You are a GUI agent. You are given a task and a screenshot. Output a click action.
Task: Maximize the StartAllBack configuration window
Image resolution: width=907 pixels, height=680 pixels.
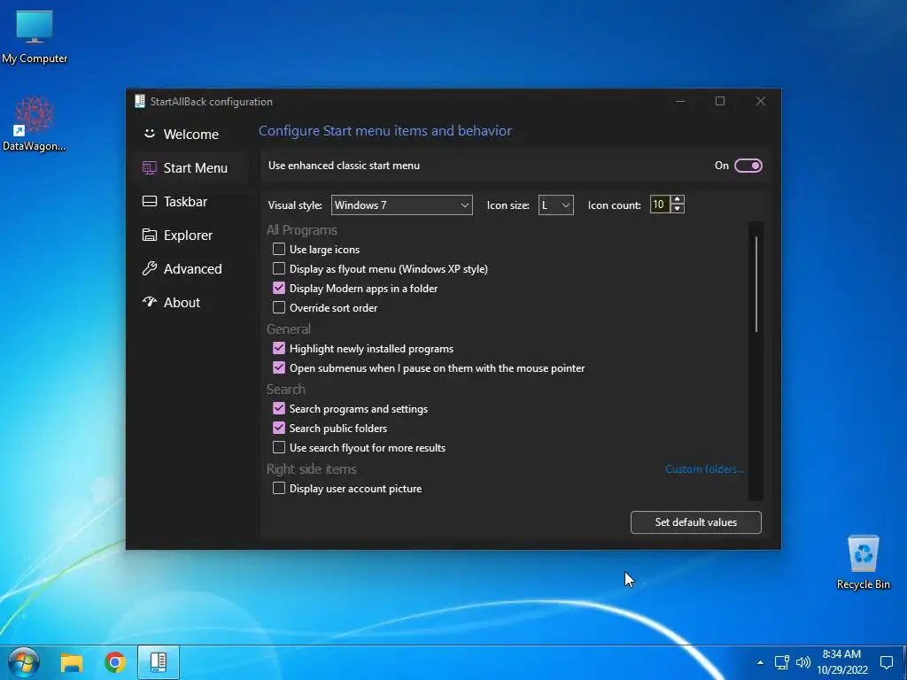(x=720, y=101)
